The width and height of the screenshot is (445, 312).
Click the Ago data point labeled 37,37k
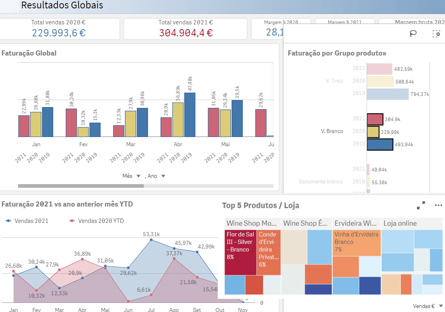(174, 258)
